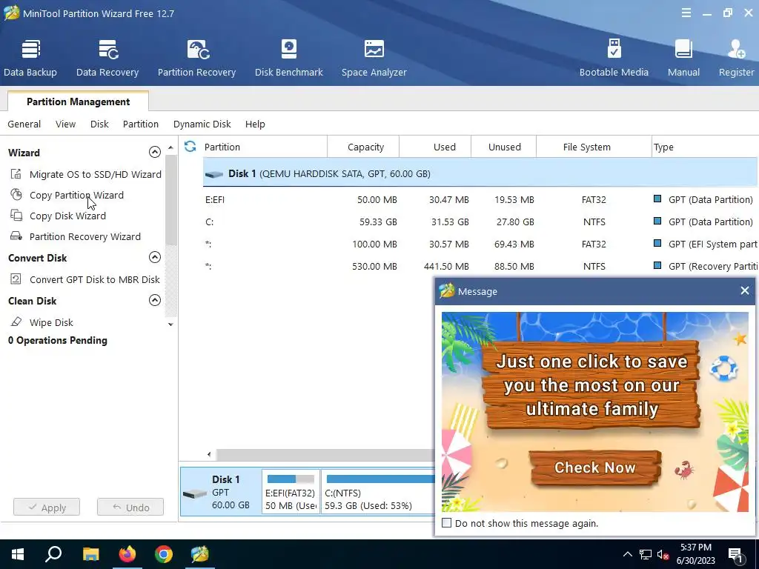
Task: Start Disk Benchmark
Action: pos(288,58)
